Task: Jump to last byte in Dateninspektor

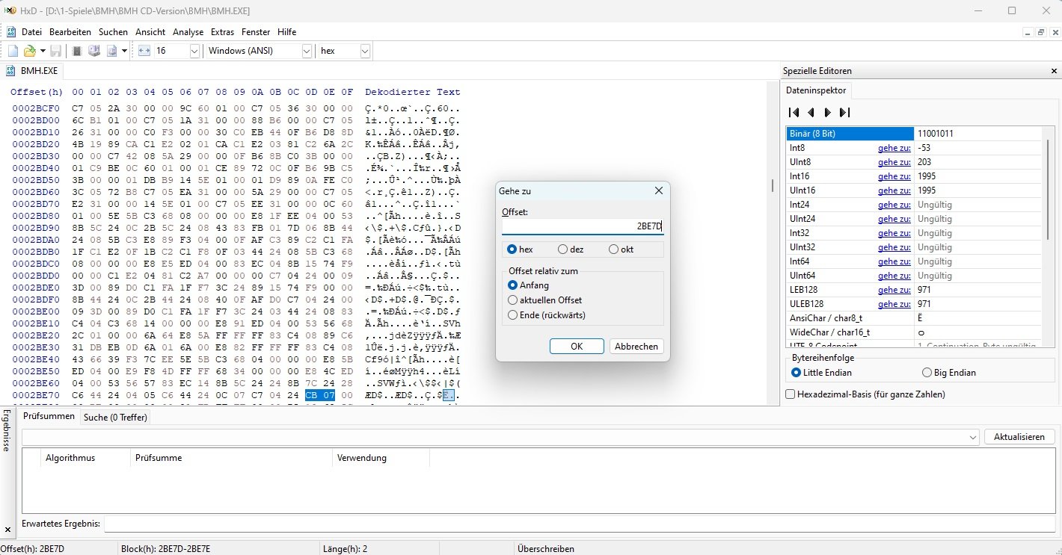Action: pyautogui.click(x=844, y=112)
